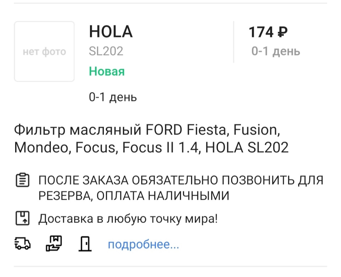341x277 pixels.
Task: Open the HOLA brand title
Action: point(111,32)
